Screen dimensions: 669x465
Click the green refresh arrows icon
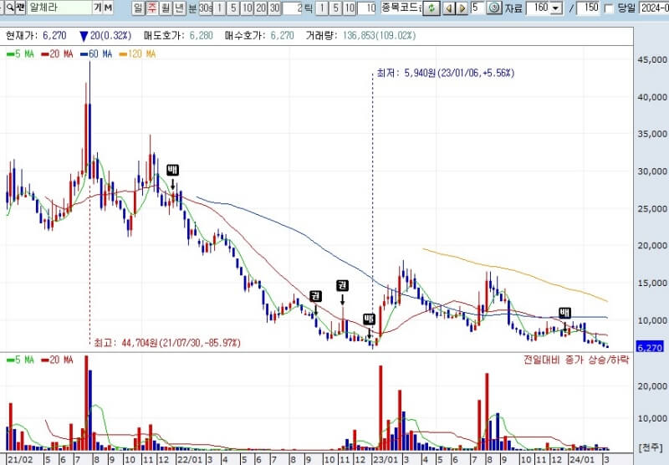pyautogui.click(x=432, y=8)
